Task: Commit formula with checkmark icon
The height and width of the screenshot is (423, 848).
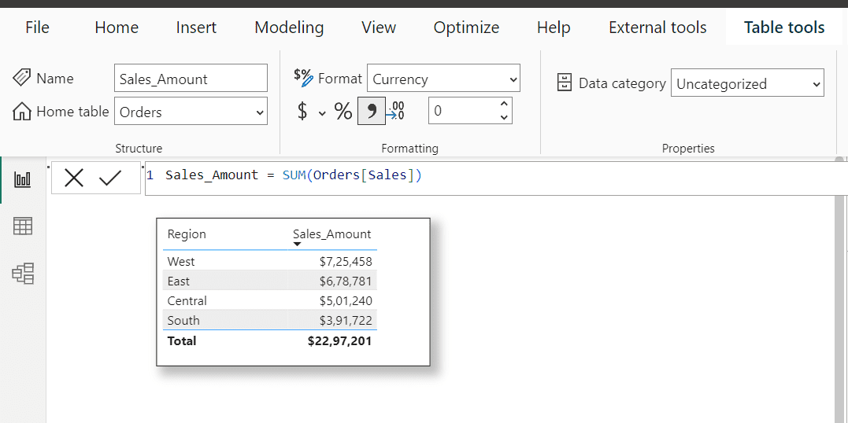Action: (110, 178)
